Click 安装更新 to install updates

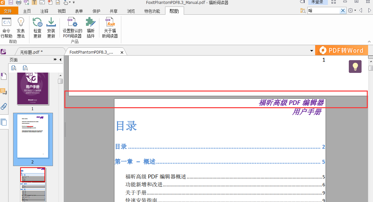click(x=51, y=28)
